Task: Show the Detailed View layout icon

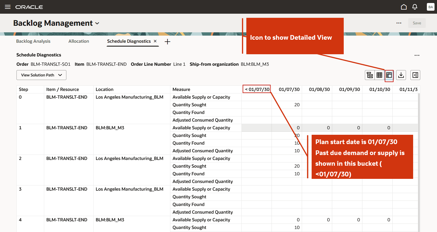Action: (x=389, y=75)
